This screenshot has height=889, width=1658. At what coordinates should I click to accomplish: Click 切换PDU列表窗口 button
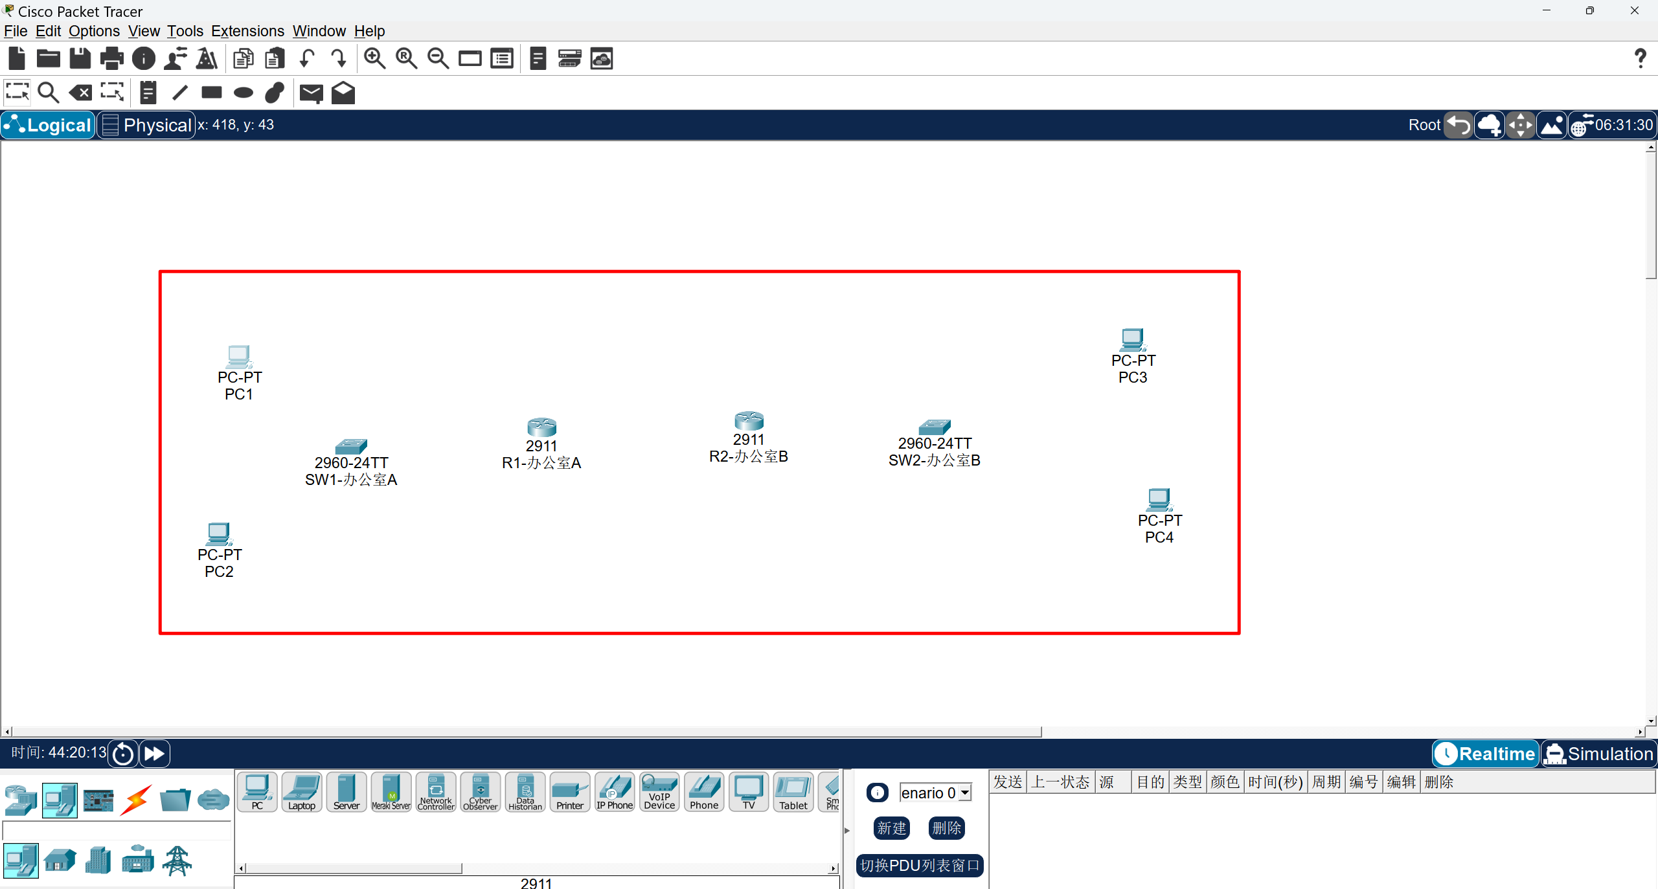tap(920, 866)
